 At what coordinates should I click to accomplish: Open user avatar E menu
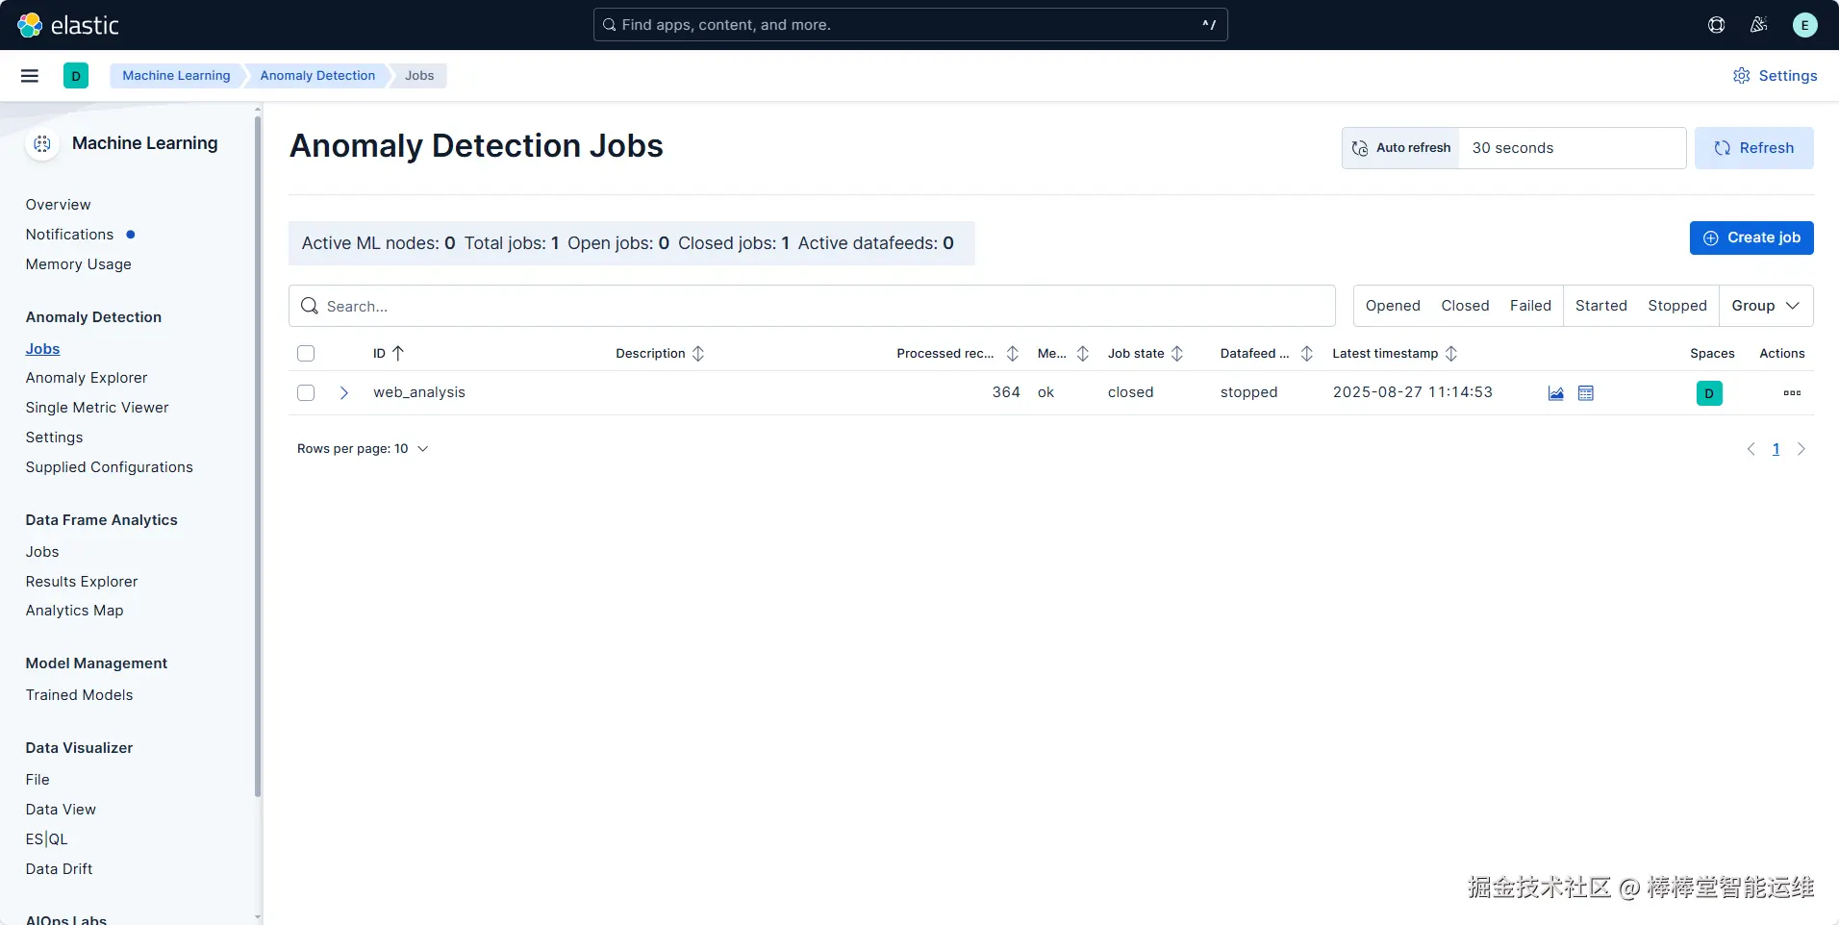(1804, 25)
